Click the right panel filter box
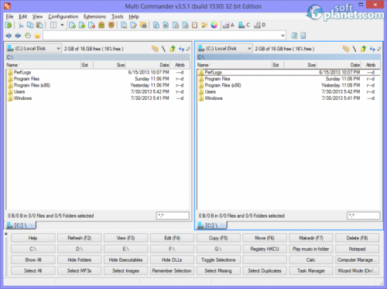This screenshot has width=387, height=289. 364,215
